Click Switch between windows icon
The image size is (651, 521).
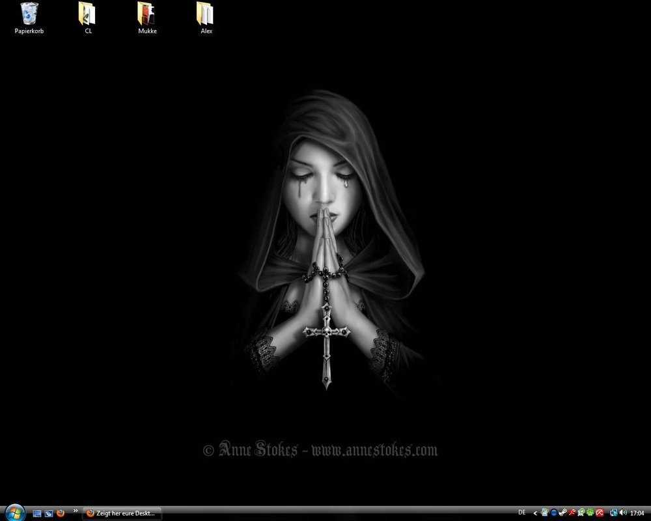point(49,513)
